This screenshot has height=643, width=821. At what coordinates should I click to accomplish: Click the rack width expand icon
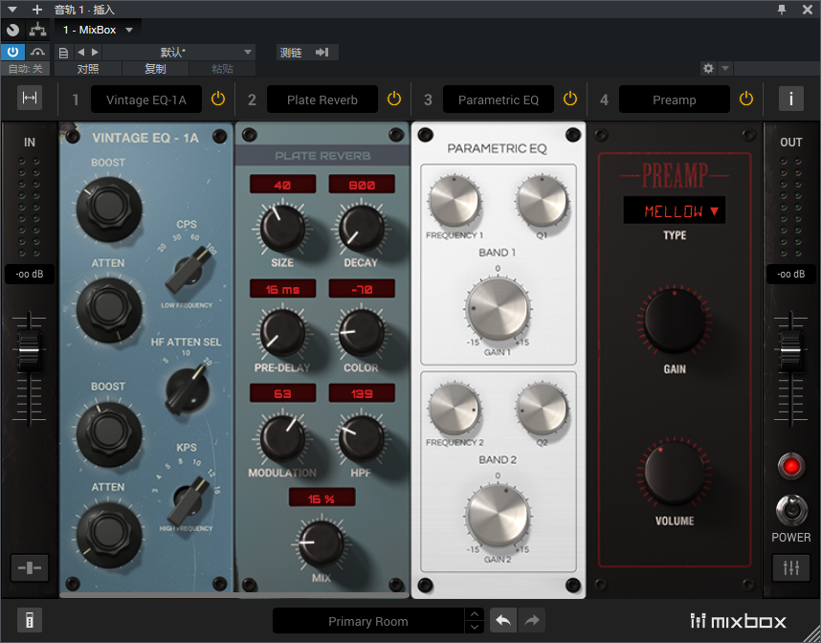pyautogui.click(x=30, y=98)
